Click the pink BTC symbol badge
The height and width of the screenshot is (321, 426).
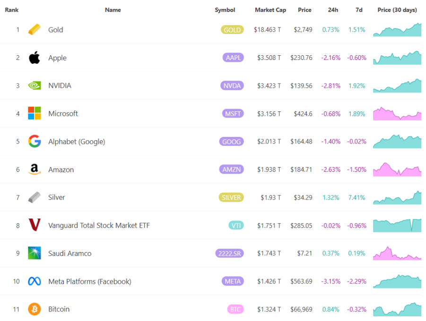[235, 309]
